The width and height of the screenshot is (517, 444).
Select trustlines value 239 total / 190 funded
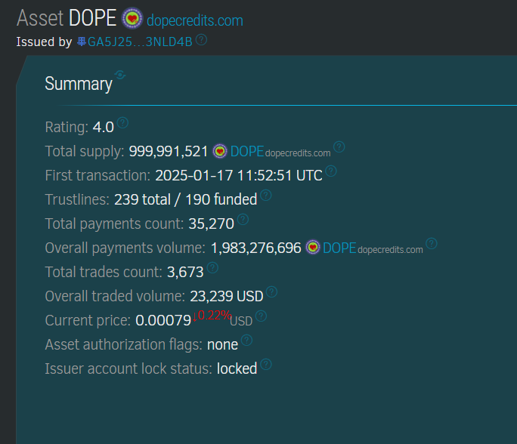click(x=186, y=199)
